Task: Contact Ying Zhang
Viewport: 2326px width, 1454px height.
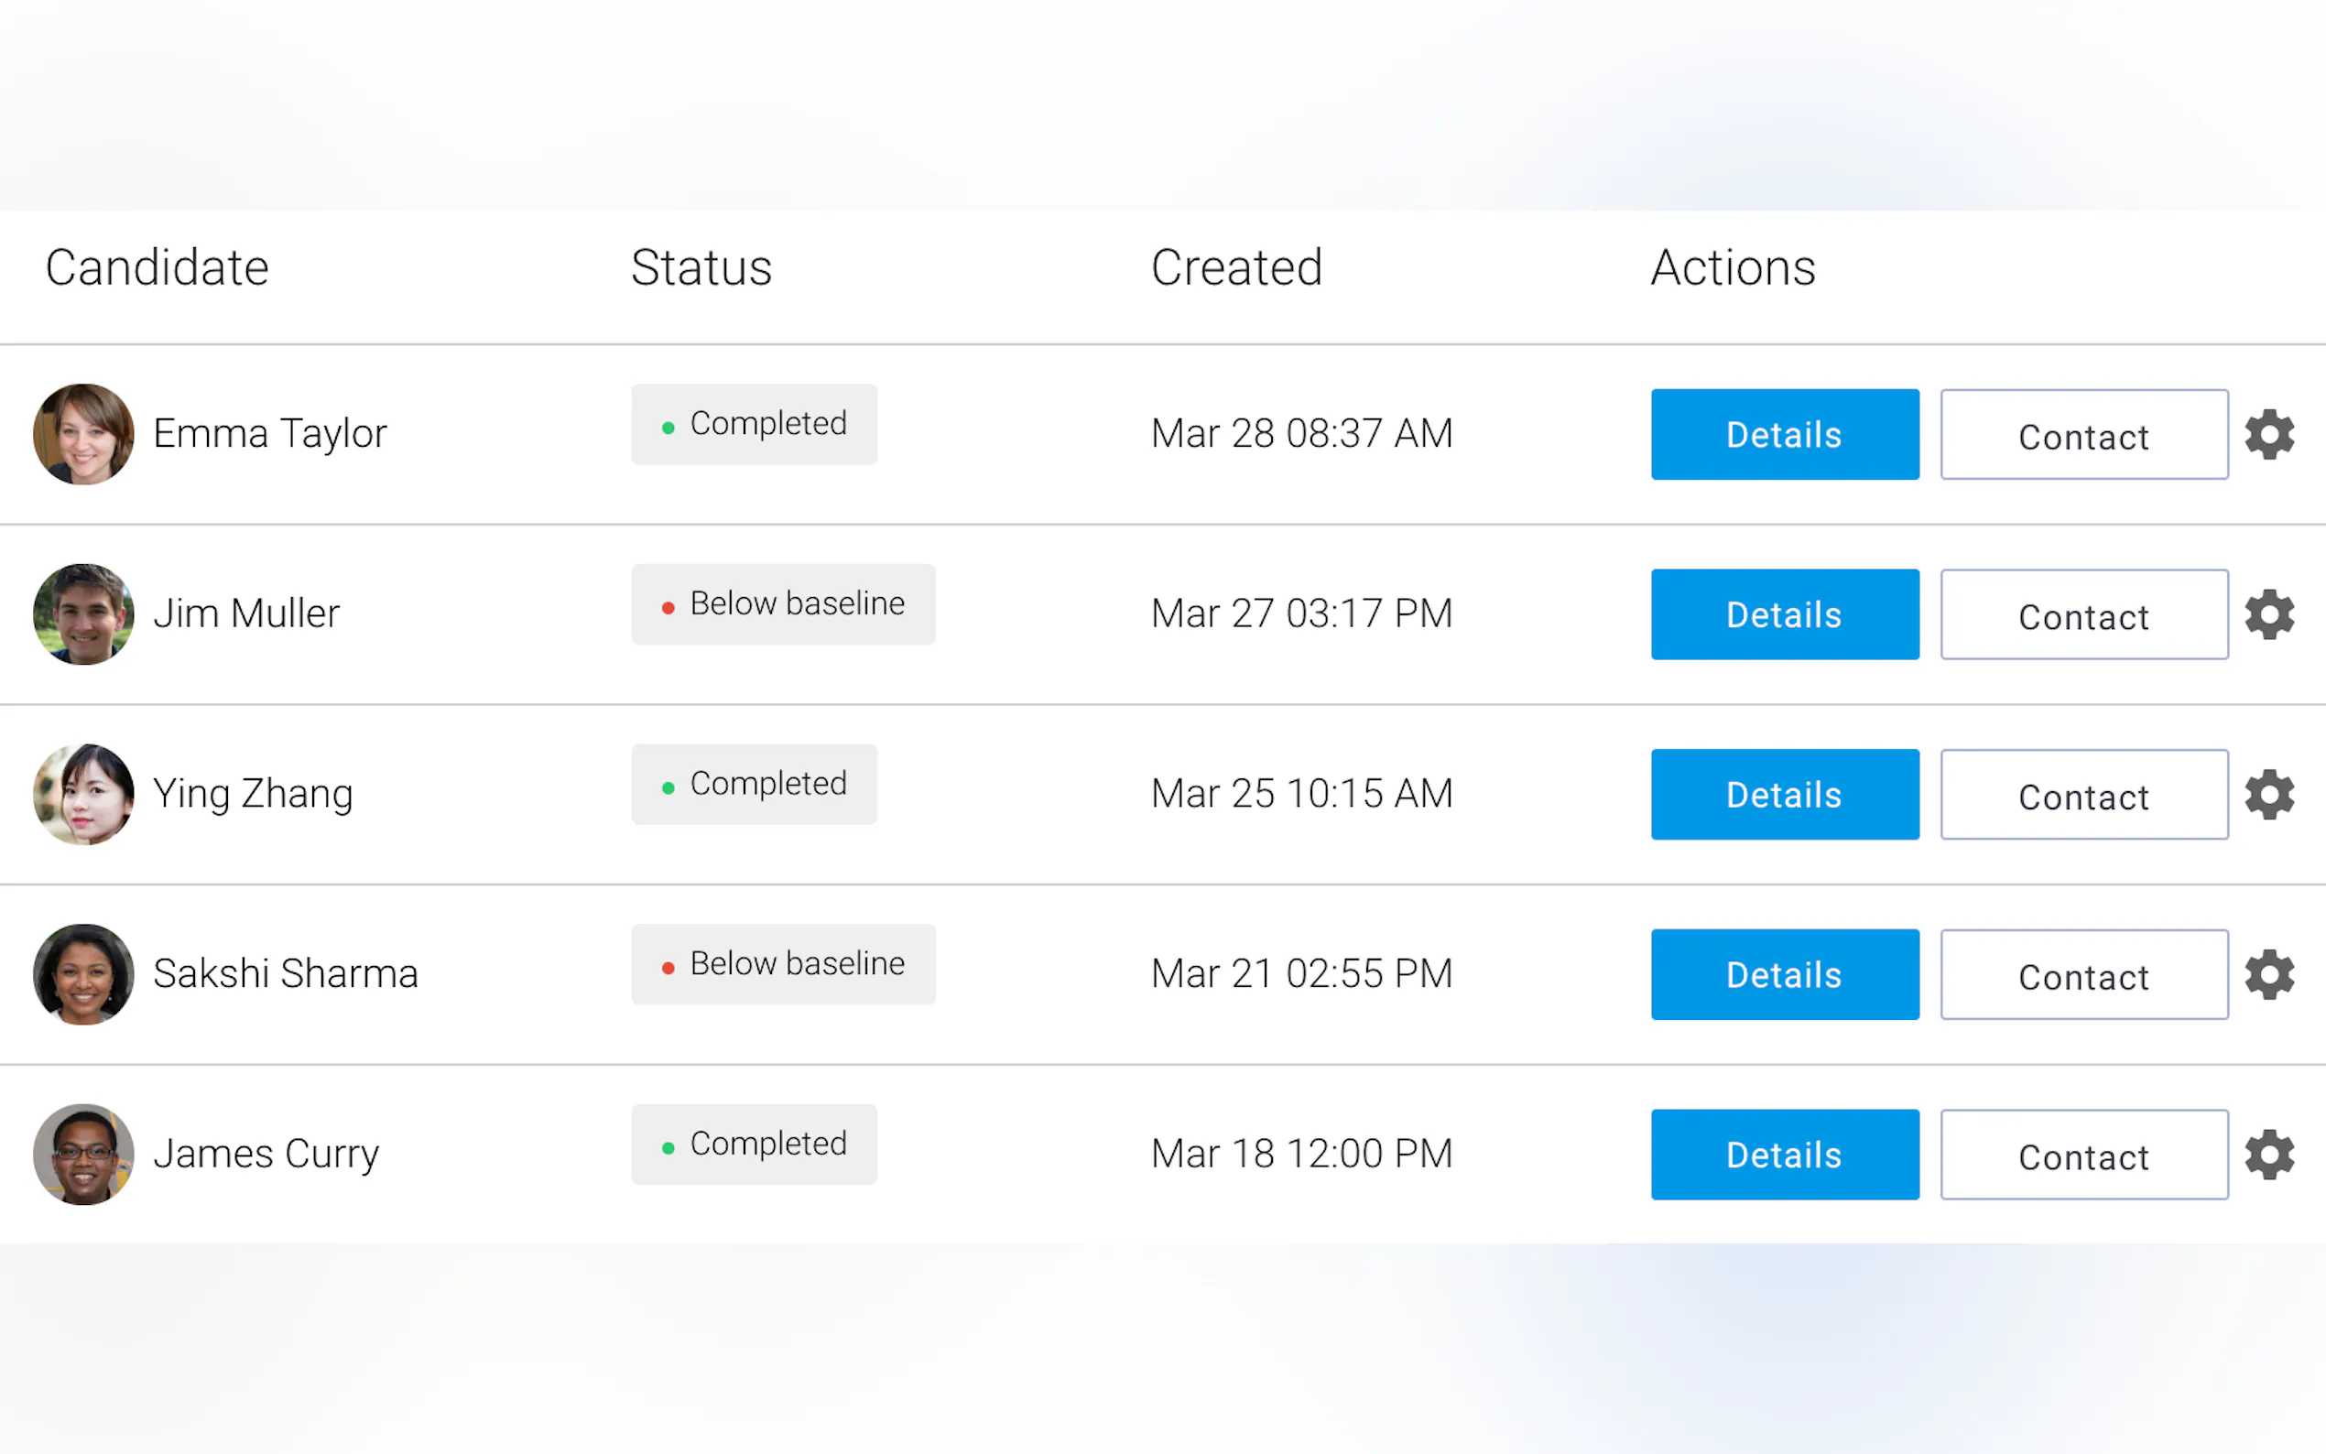Action: pyautogui.click(x=2082, y=795)
